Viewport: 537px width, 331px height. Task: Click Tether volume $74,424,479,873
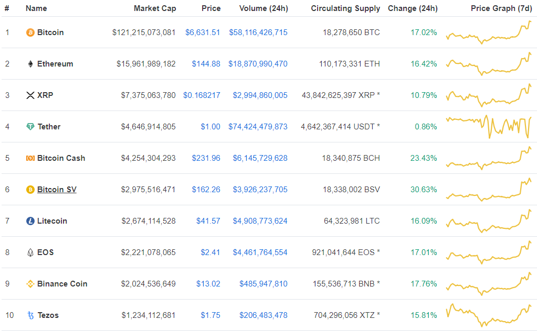[x=258, y=127]
